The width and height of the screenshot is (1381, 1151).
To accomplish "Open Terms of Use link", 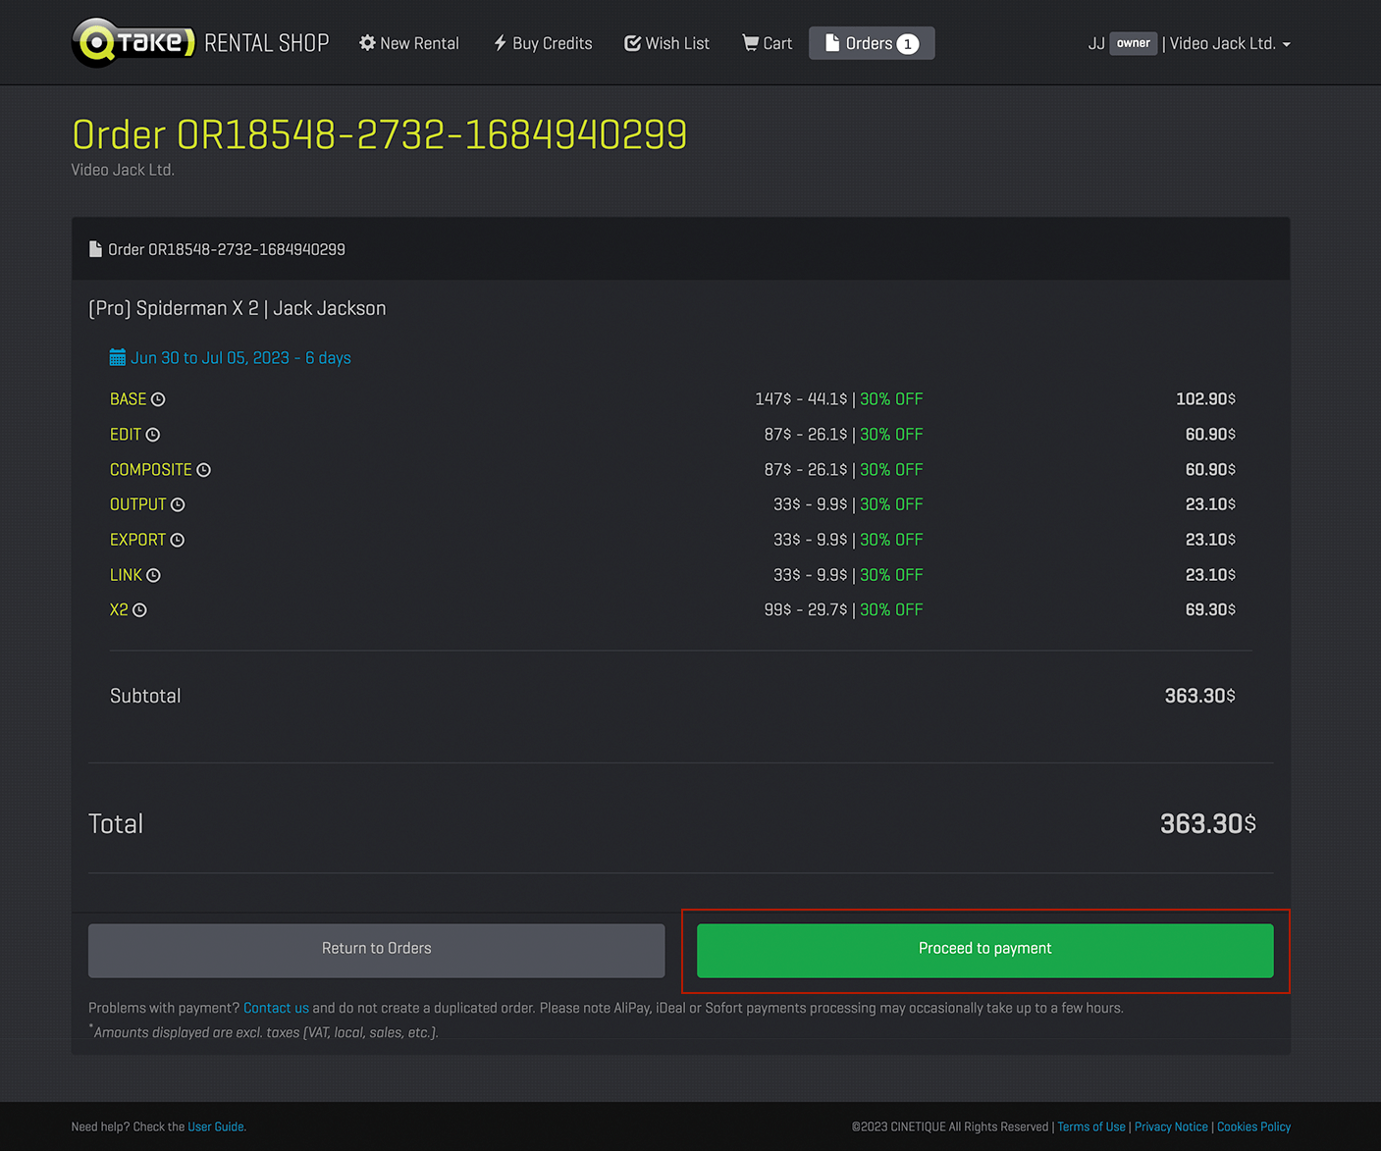I will coord(1091,1126).
